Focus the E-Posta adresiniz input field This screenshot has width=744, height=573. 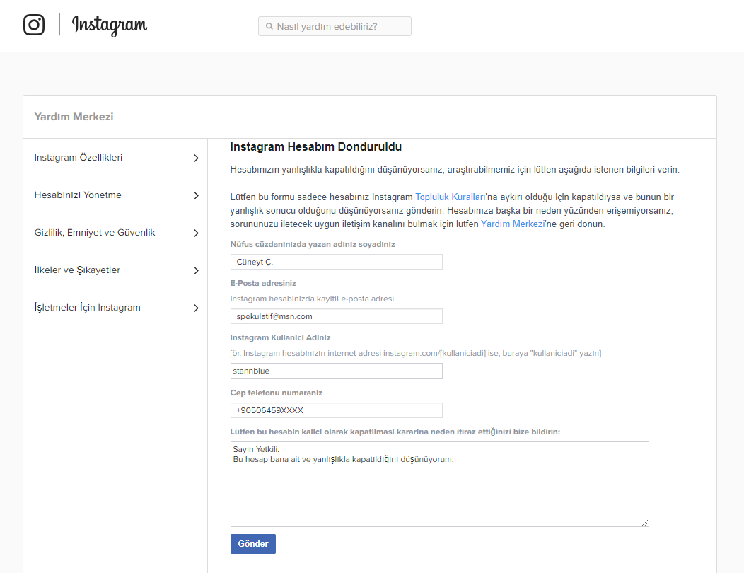coord(336,316)
